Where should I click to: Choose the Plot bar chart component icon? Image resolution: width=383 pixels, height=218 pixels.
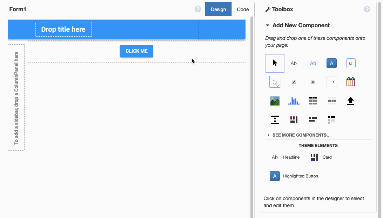point(294,101)
